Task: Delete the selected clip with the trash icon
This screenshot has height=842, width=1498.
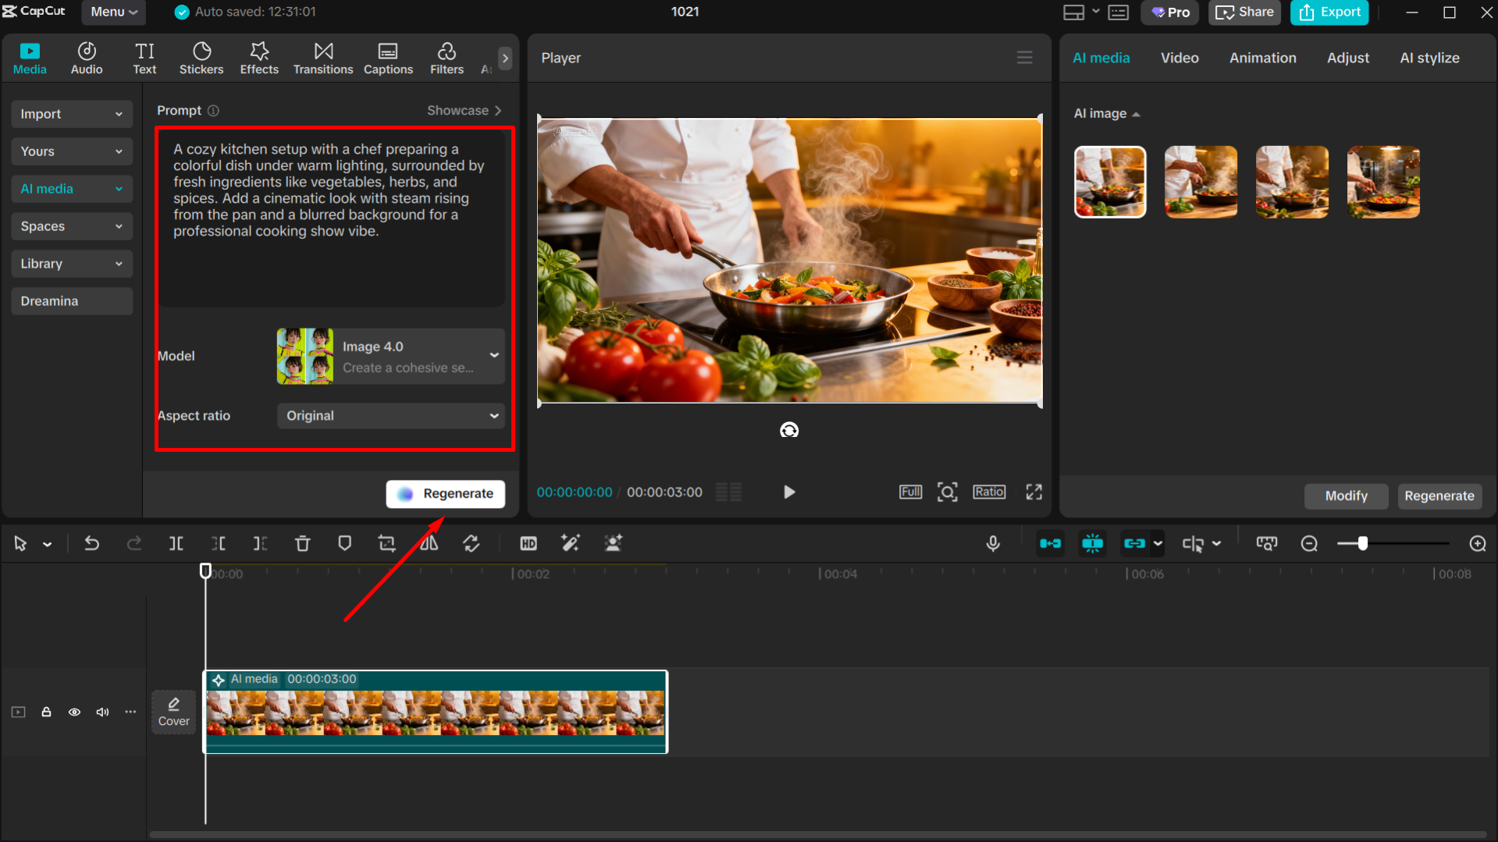Action: tap(302, 543)
